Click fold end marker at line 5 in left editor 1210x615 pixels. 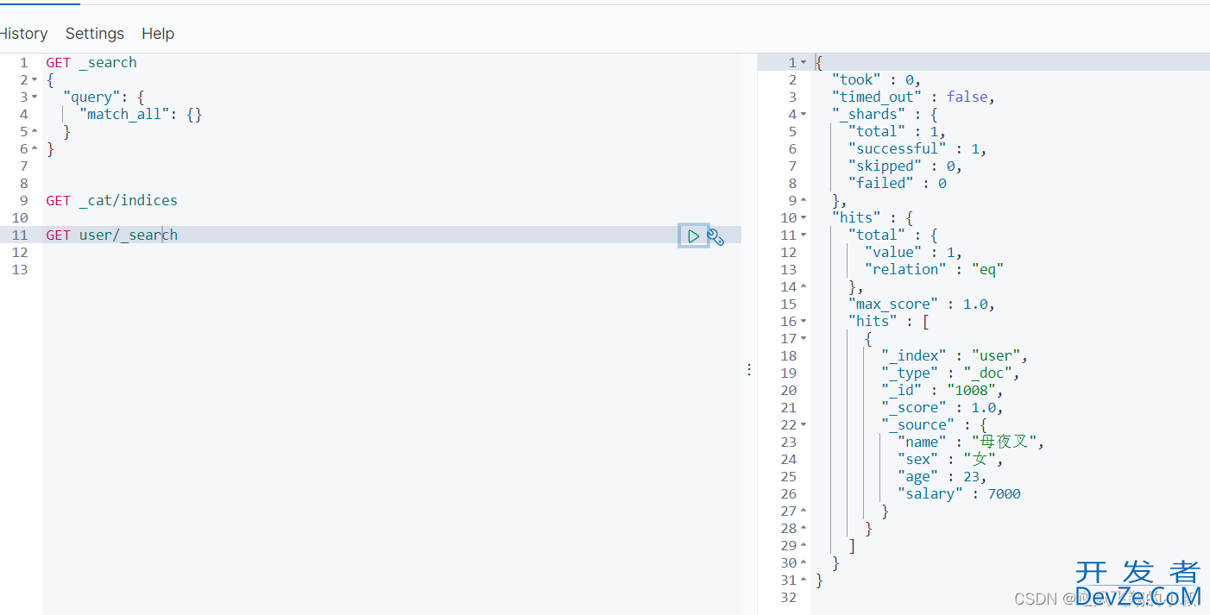pos(35,131)
